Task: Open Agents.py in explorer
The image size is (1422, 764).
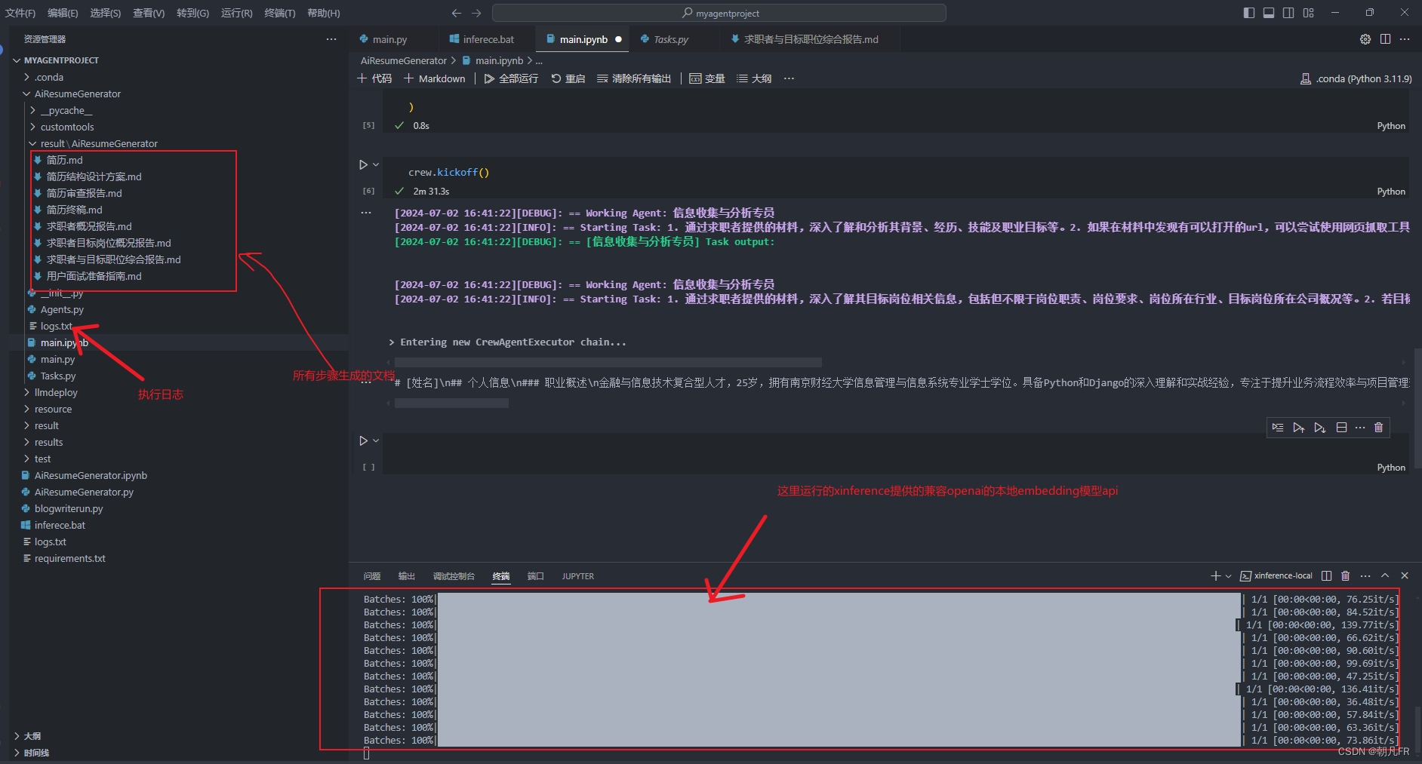Action: tap(62, 309)
